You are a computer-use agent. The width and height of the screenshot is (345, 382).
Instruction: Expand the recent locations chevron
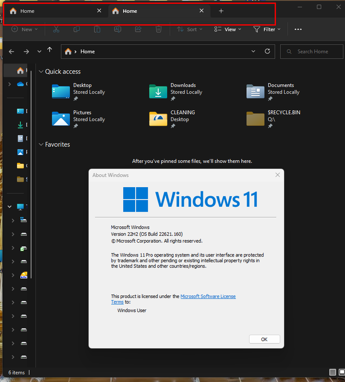[x=39, y=52]
